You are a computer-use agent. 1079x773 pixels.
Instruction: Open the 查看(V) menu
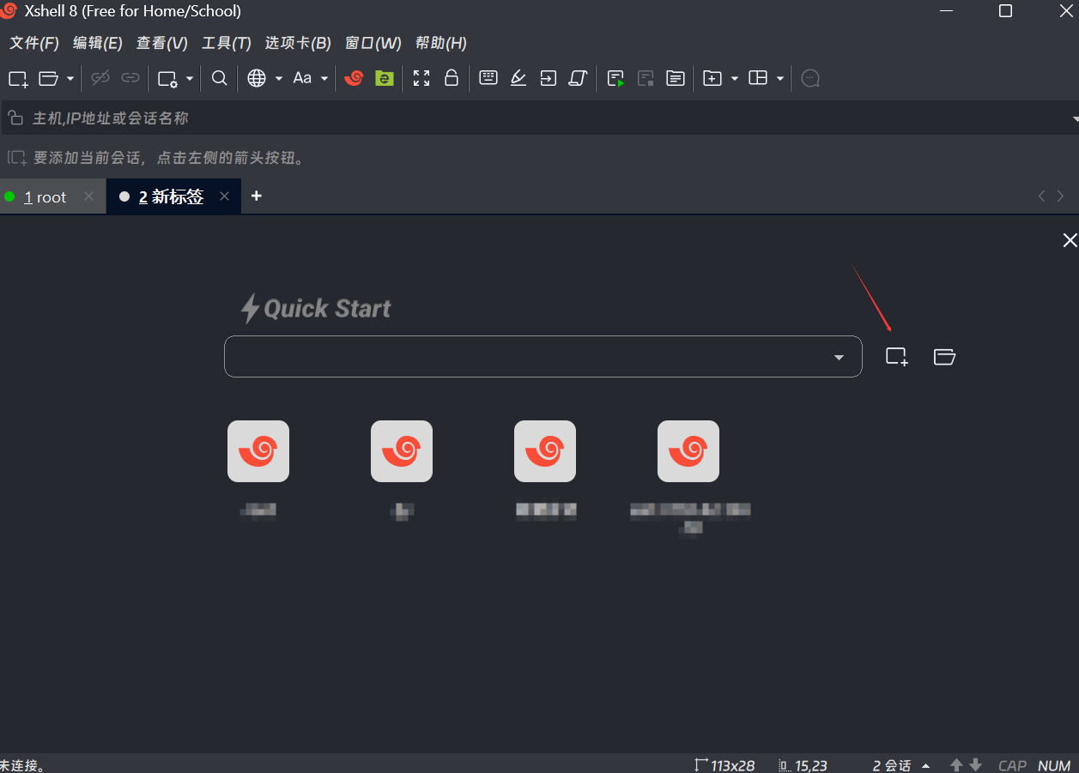point(162,43)
